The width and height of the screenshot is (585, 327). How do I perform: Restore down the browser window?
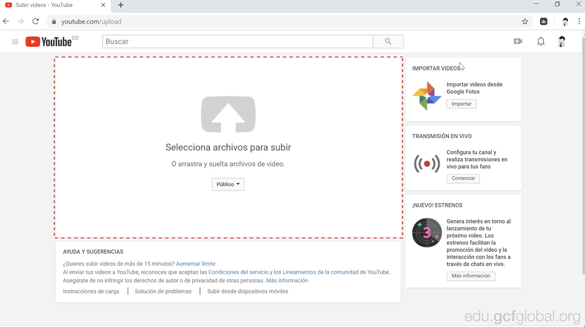(x=557, y=4)
